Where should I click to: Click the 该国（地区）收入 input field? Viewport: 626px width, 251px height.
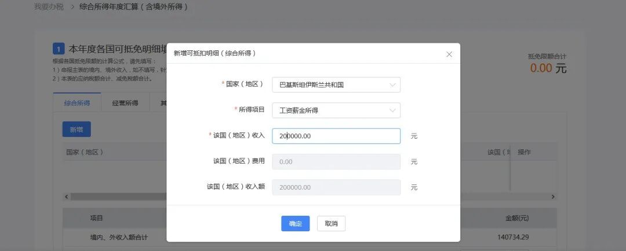click(336, 136)
